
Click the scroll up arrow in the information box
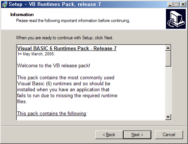(168, 48)
